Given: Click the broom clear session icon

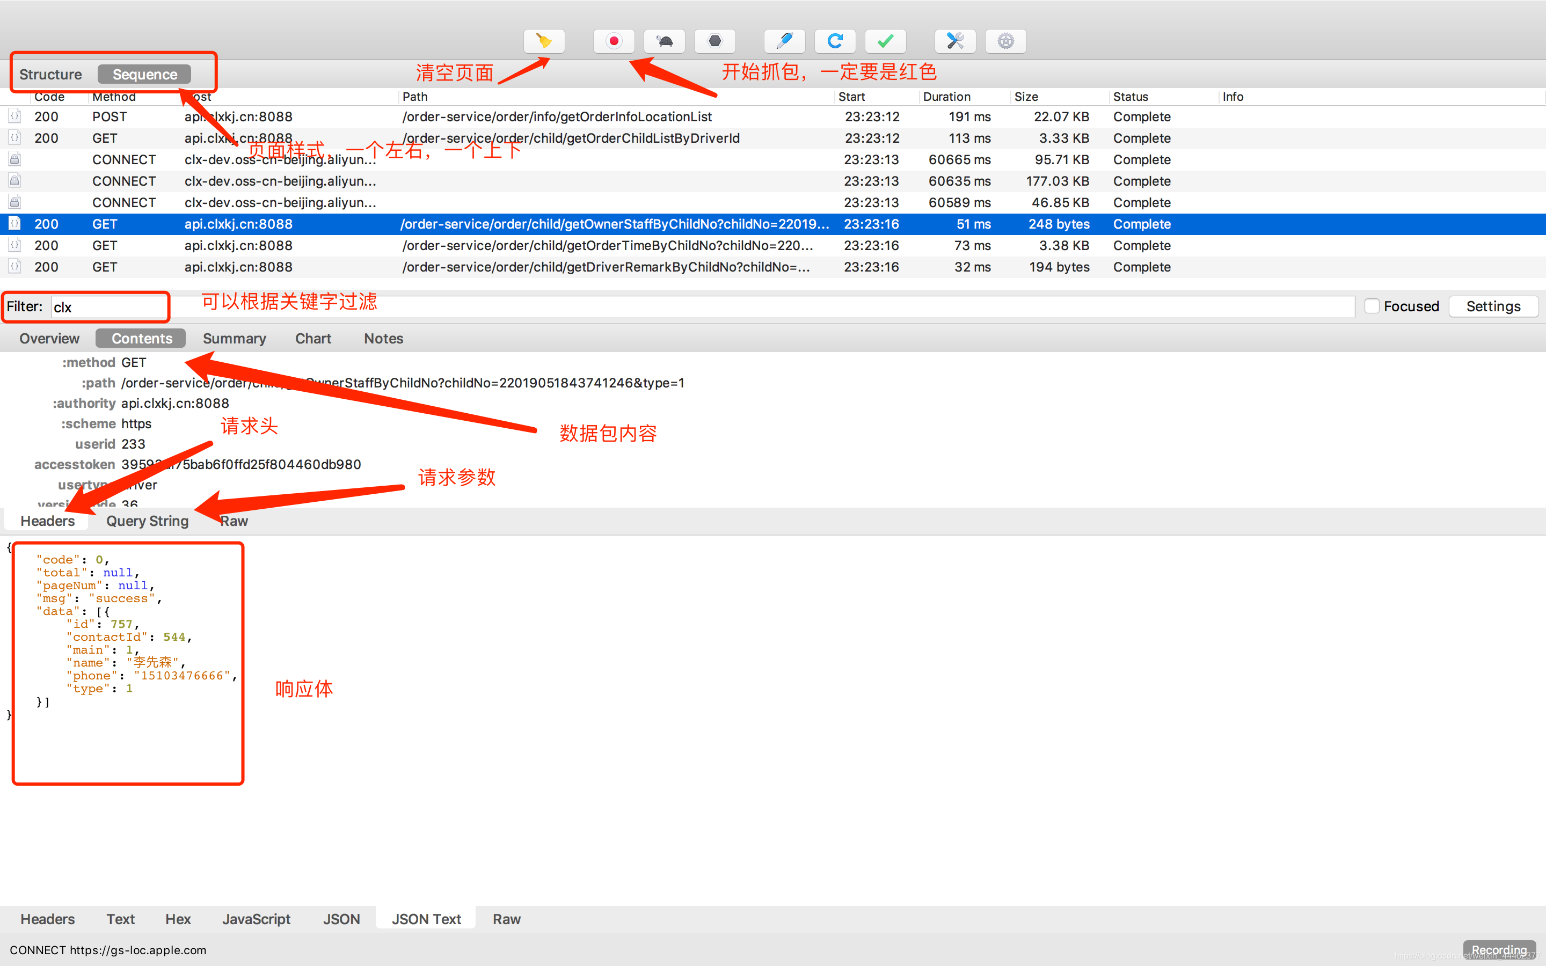Looking at the screenshot, I should pos(544,41).
